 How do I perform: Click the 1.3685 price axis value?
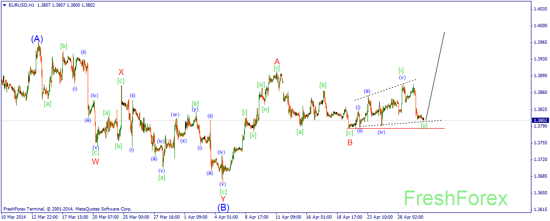(x=540, y=176)
